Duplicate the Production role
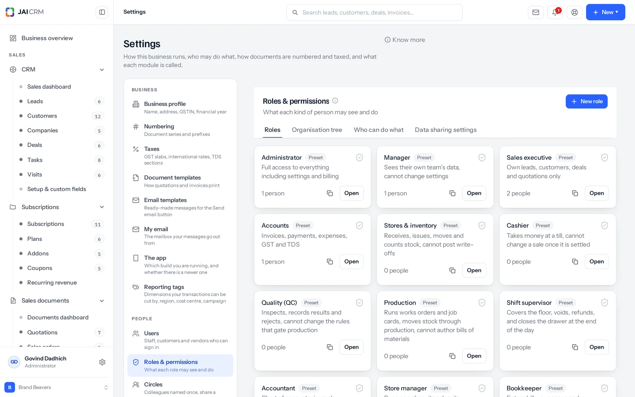 452,356
